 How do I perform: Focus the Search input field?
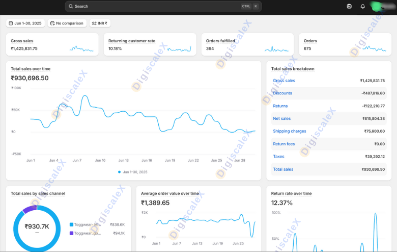click(x=153, y=6)
